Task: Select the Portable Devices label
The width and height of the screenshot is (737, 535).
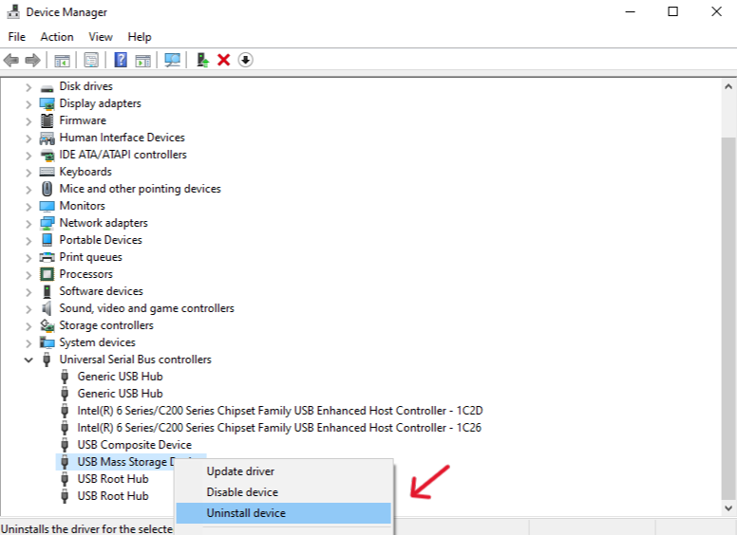Action: (101, 240)
